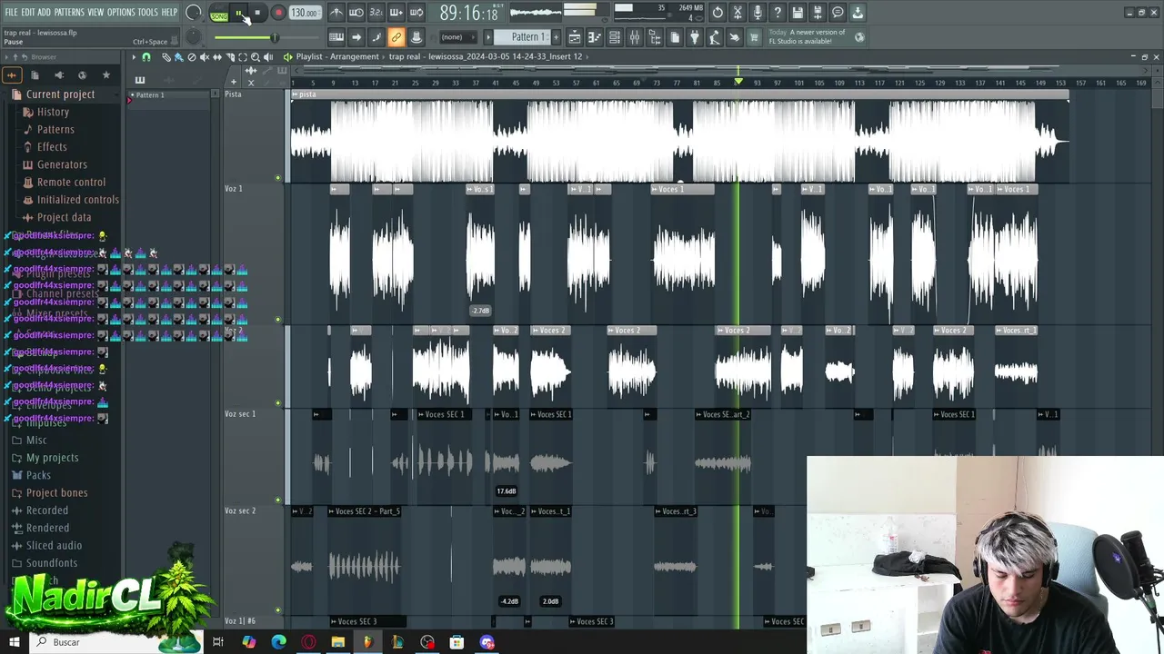
Task: Toggle step editing arrow icon
Action: coord(356,37)
